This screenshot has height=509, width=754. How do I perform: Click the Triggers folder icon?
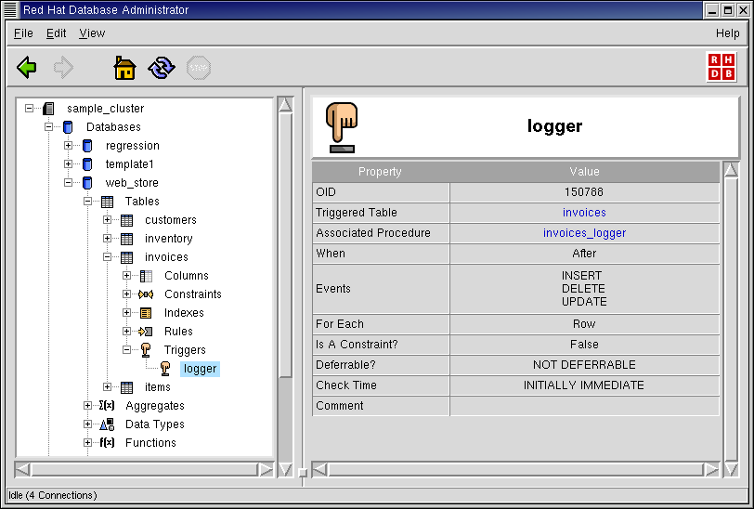tap(146, 350)
